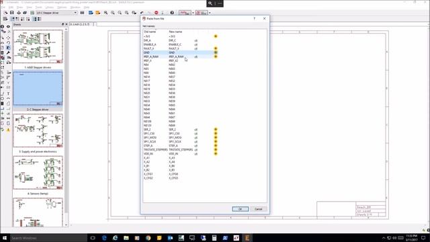Click the question mark help button in dialog title
This screenshot has height=242, width=430.
(254, 18)
